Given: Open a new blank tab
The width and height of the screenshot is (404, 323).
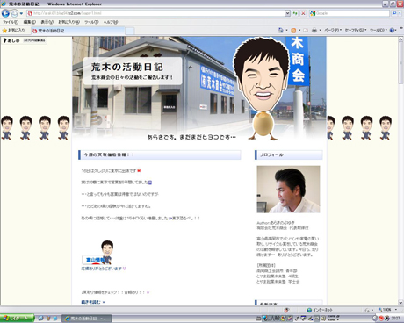Looking at the screenshot, I should click(130, 31).
